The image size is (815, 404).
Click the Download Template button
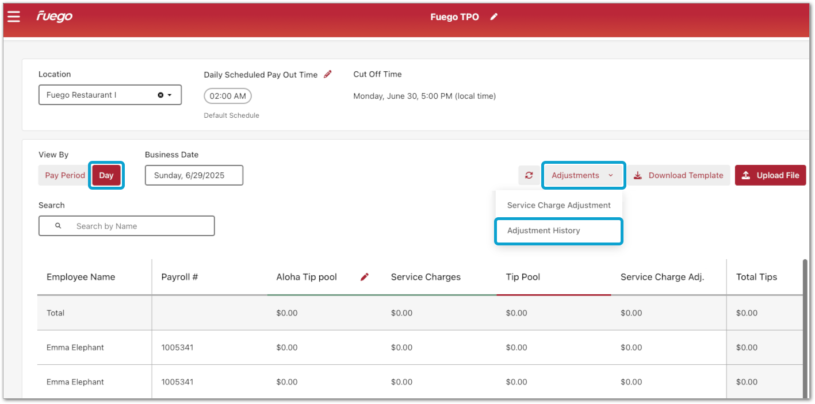pyautogui.click(x=679, y=175)
